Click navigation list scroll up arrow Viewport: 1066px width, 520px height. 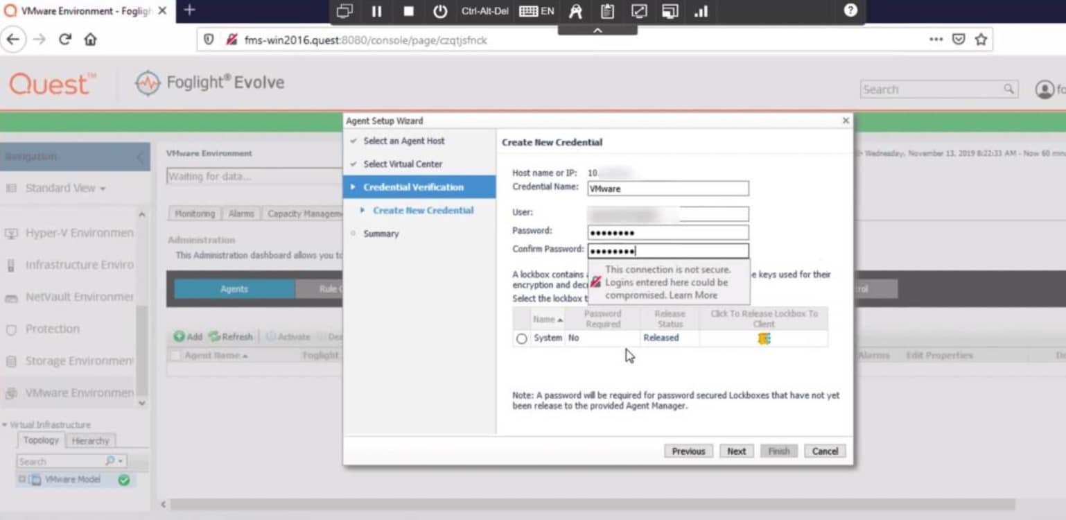[142, 214]
